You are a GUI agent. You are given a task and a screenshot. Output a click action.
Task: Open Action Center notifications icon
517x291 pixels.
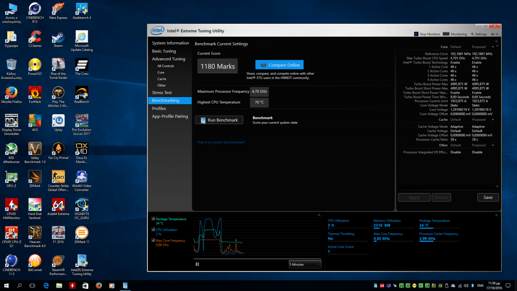[508, 285]
